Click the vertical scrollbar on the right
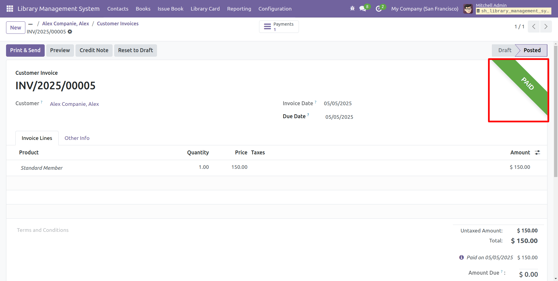The height and width of the screenshot is (281, 558). [x=556, y=112]
